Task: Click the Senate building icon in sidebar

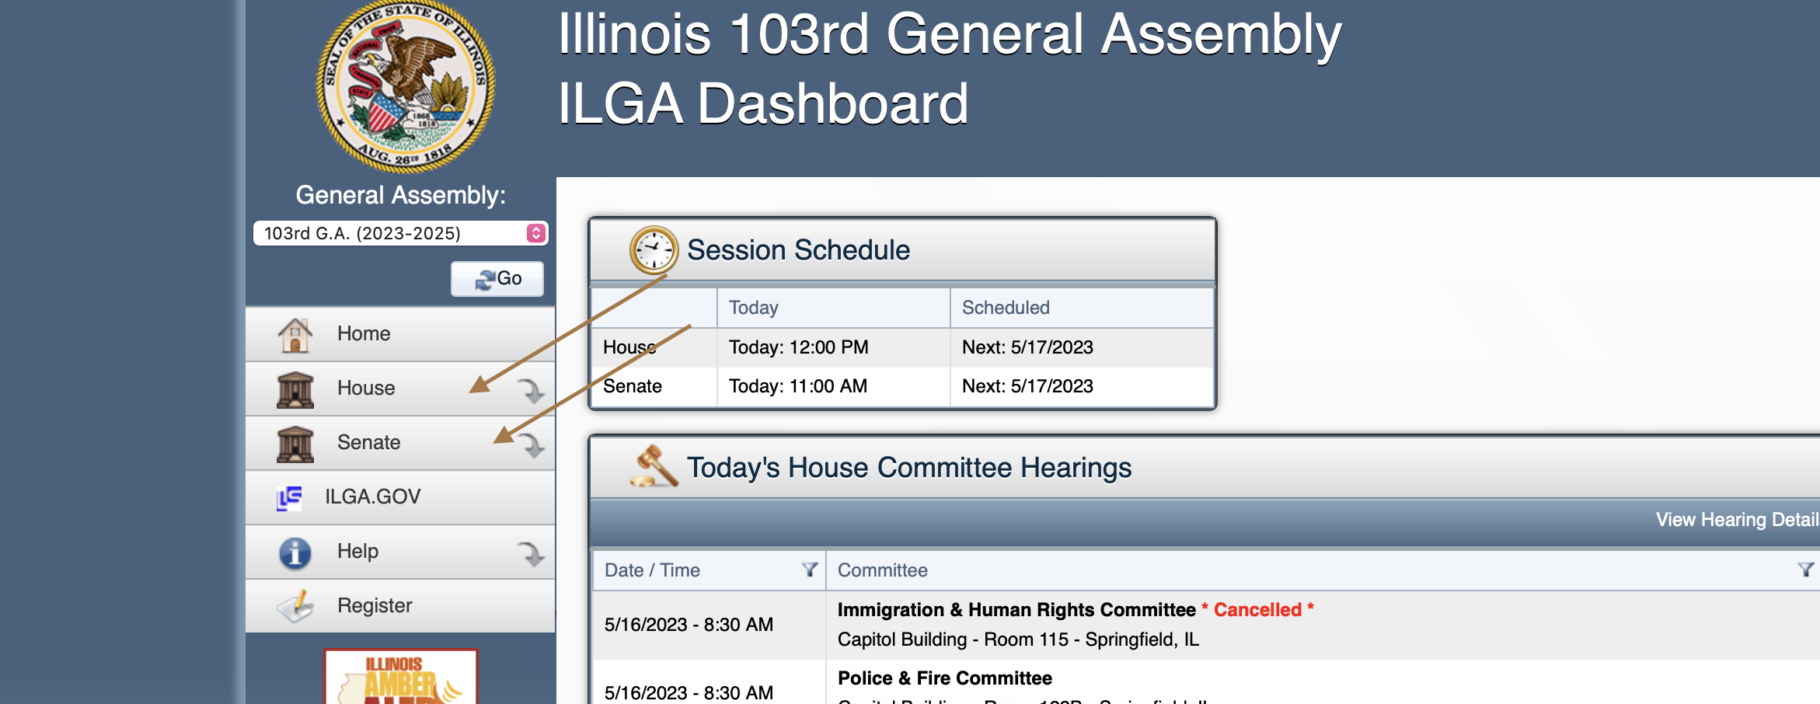Action: coord(295,444)
